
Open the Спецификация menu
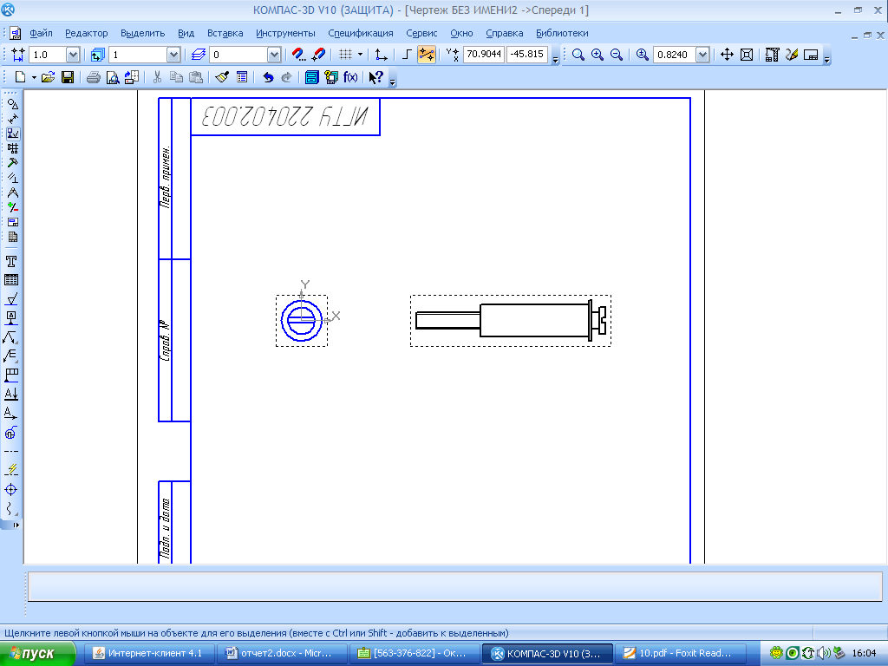[x=360, y=34]
